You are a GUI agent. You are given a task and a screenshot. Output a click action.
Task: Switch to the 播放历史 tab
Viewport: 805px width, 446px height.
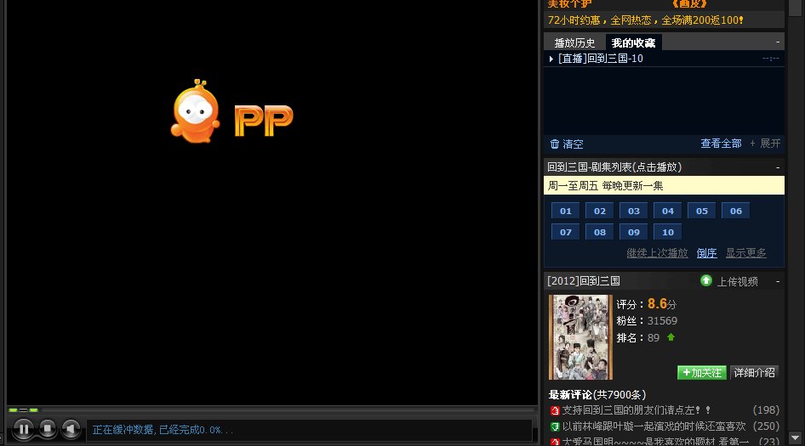574,43
